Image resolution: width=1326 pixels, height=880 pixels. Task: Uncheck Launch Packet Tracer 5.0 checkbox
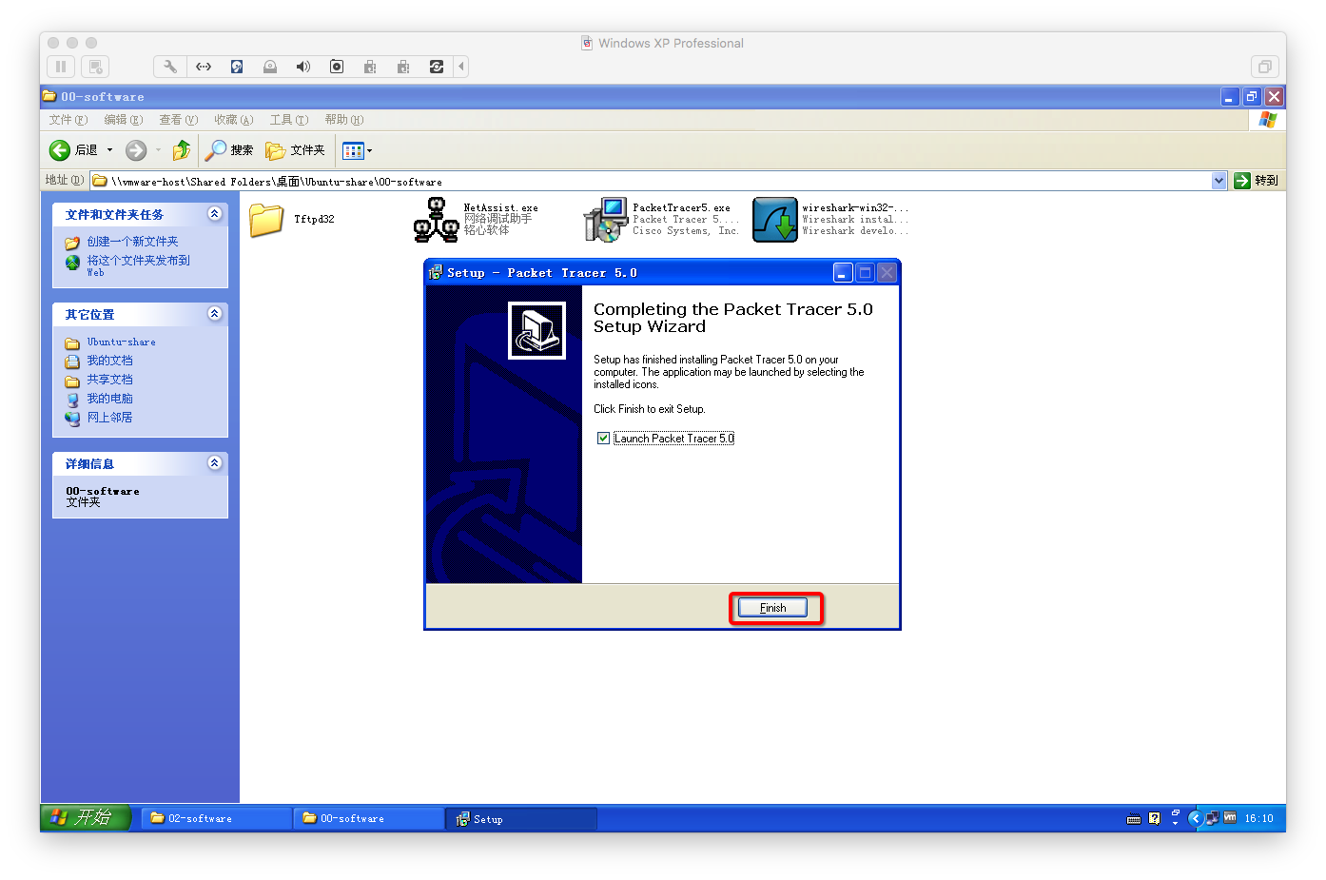click(x=603, y=439)
